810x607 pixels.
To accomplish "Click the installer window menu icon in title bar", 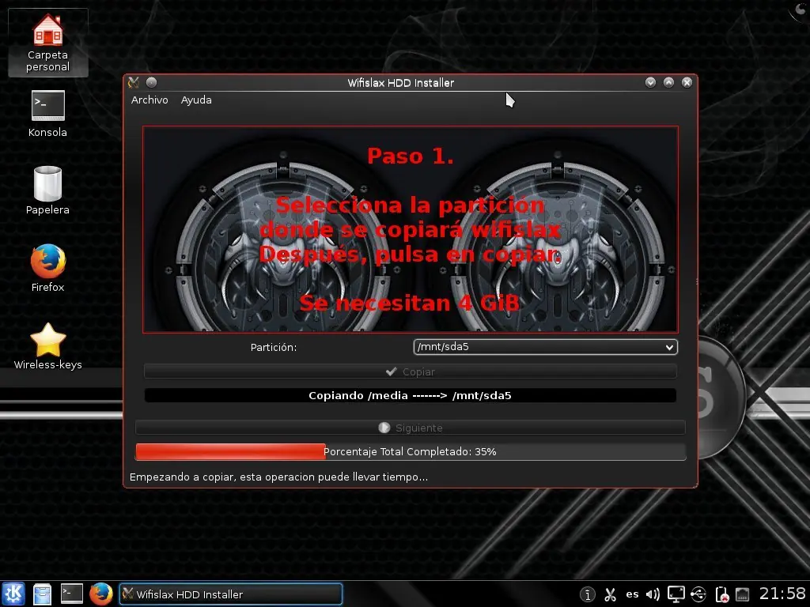I will tap(133, 82).
